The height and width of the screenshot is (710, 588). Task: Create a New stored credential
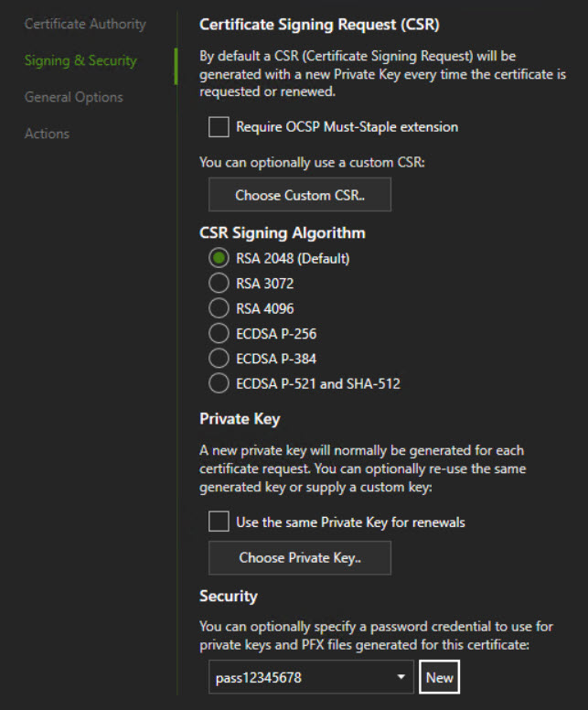coord(439,677)
